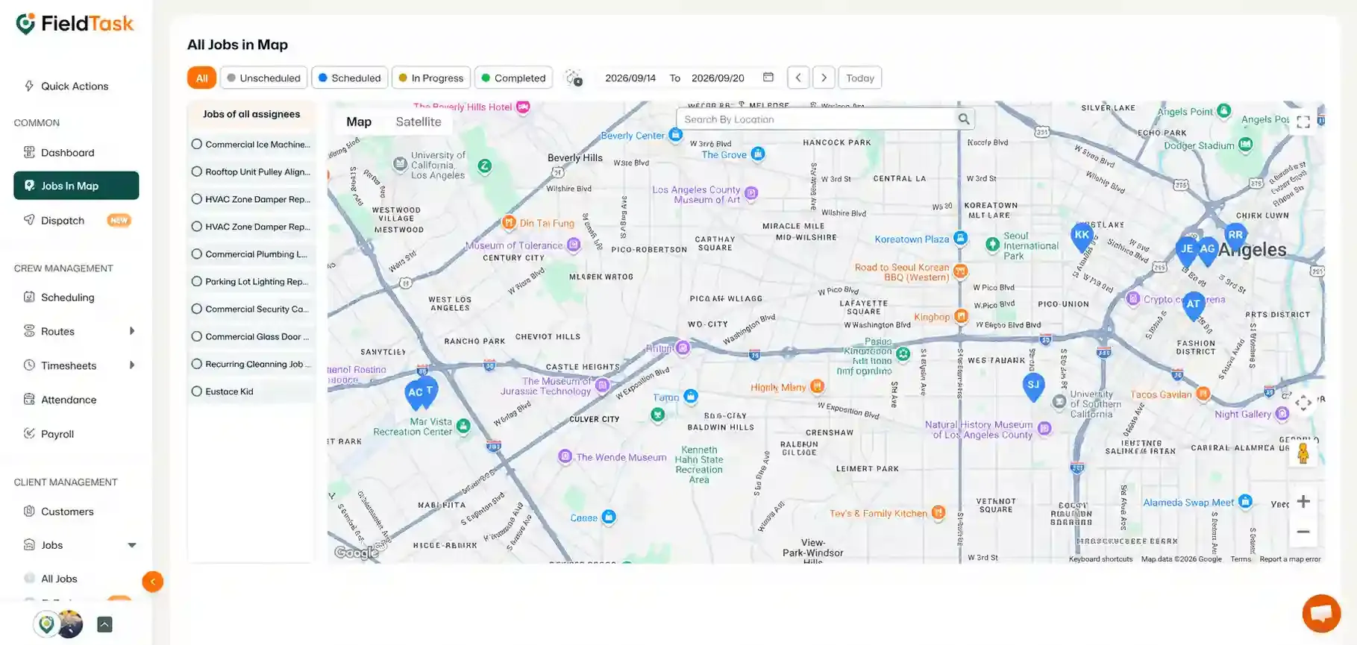The height and width of the screenshot is (645, 1357).
Task: Select the RR job marker on map
Action: (x=1235, y=236)
